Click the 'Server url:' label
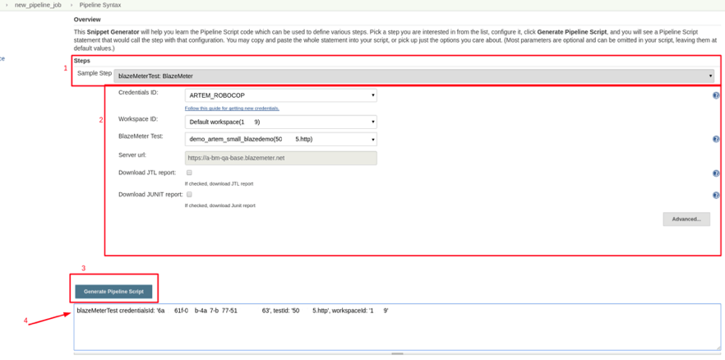 pos(132,155)
